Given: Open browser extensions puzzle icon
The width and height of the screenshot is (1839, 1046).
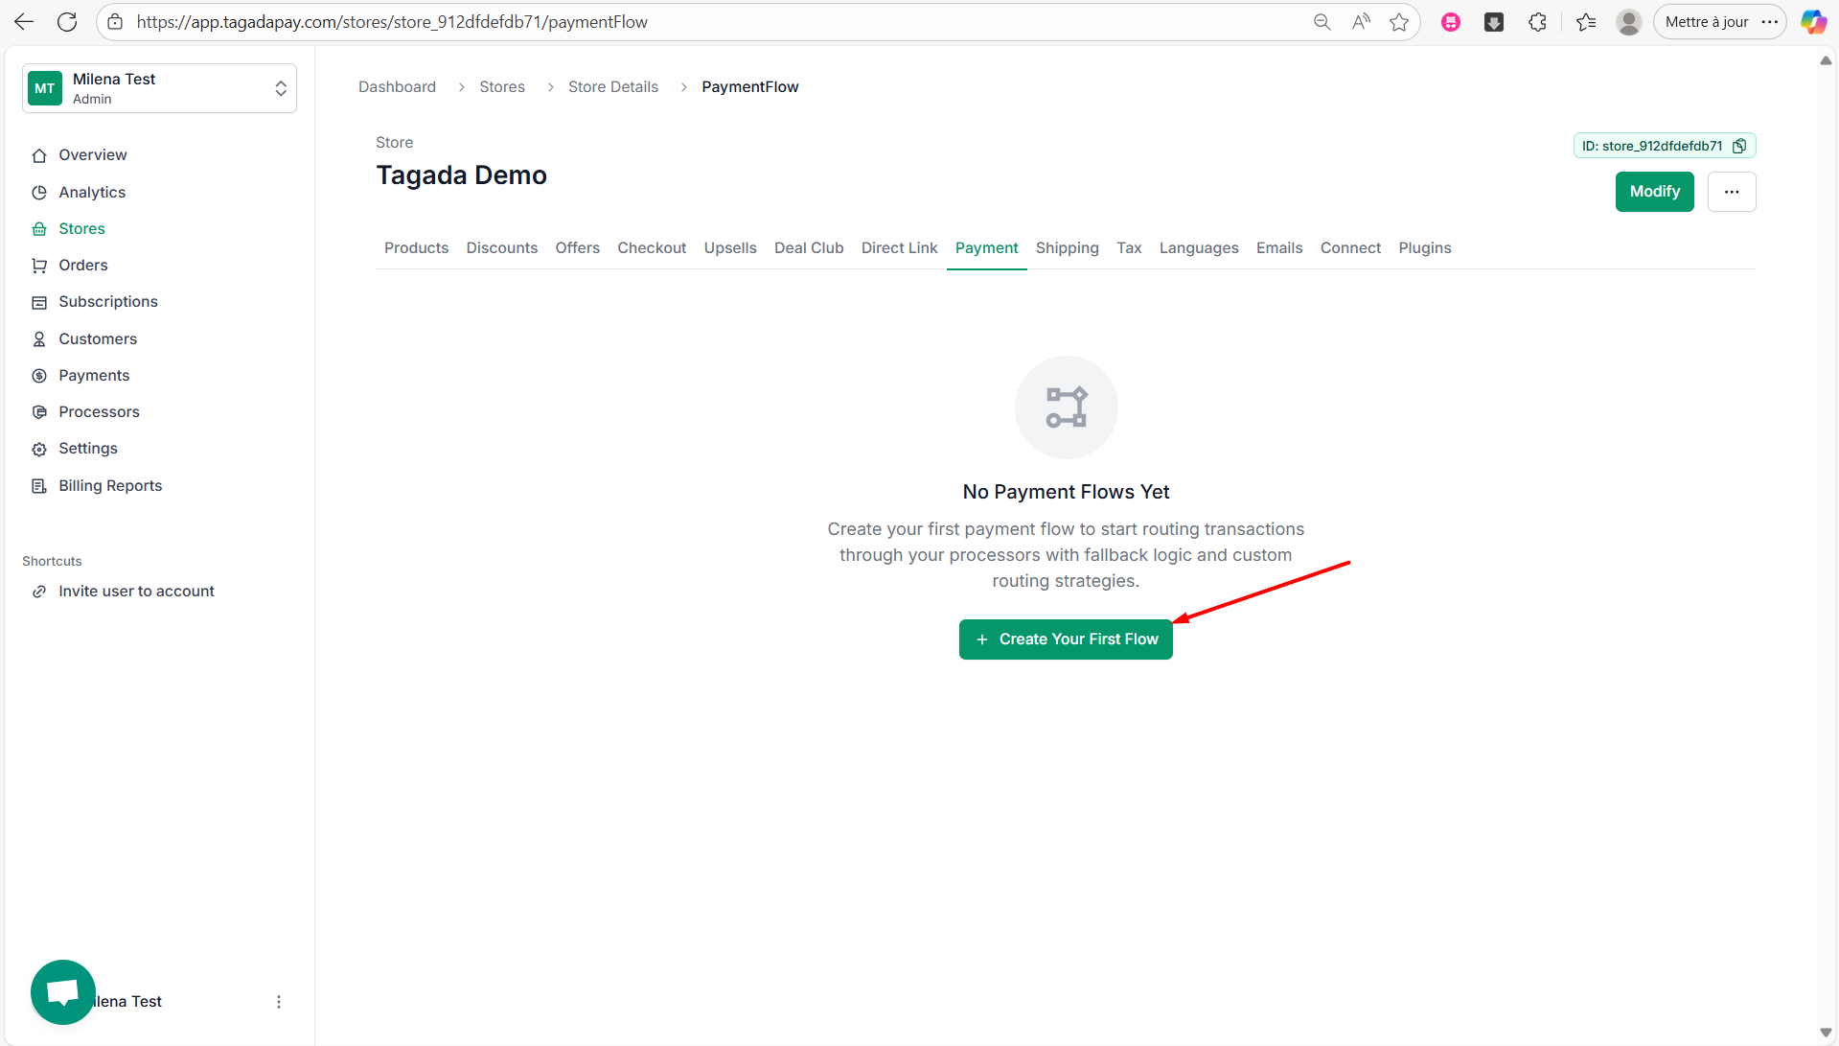Looking at the screenshot, I should tap(1537, 22).
